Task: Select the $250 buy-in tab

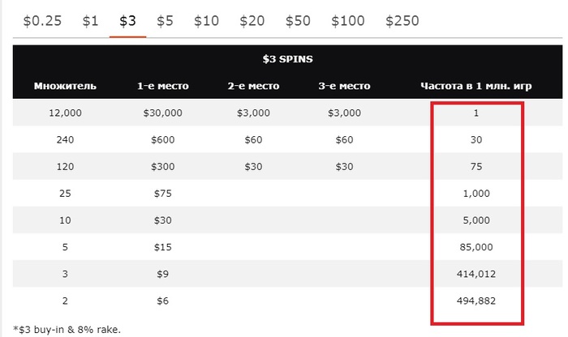Action: coord(402,21)
